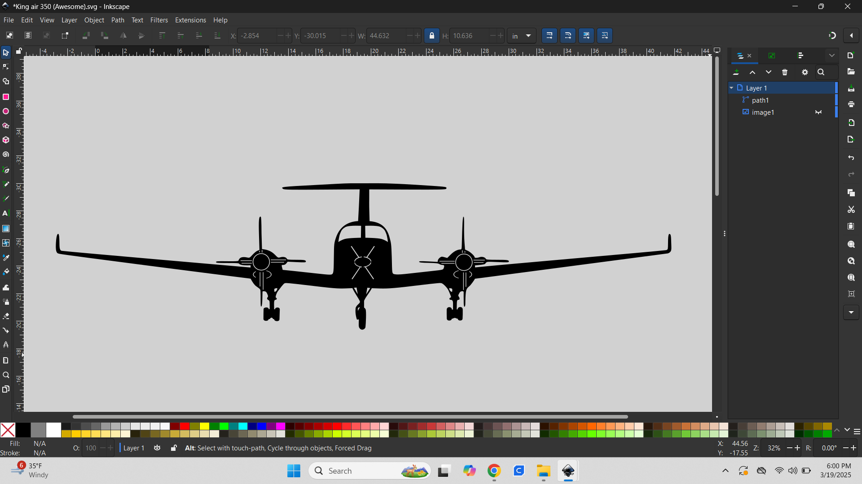The width and height of the screenshot is (862, 484).
Task: Click Delete layer trash icon
Action: click(x=785, y=73)
